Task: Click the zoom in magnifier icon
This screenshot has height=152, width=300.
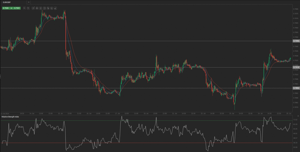Action: [x=25, y=8]
